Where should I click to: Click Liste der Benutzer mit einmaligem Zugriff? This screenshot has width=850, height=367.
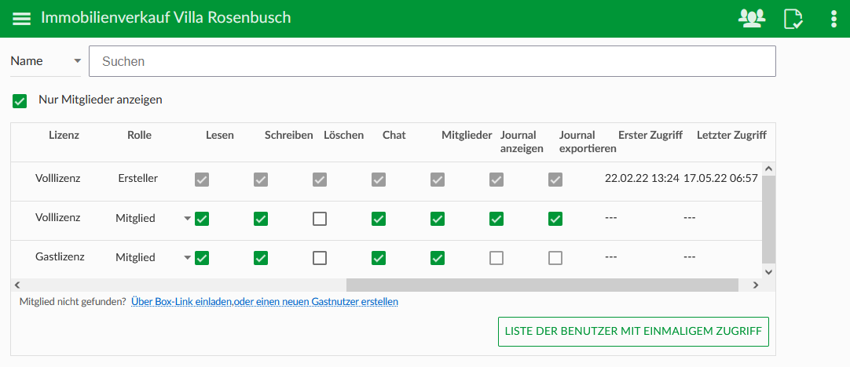633,331
